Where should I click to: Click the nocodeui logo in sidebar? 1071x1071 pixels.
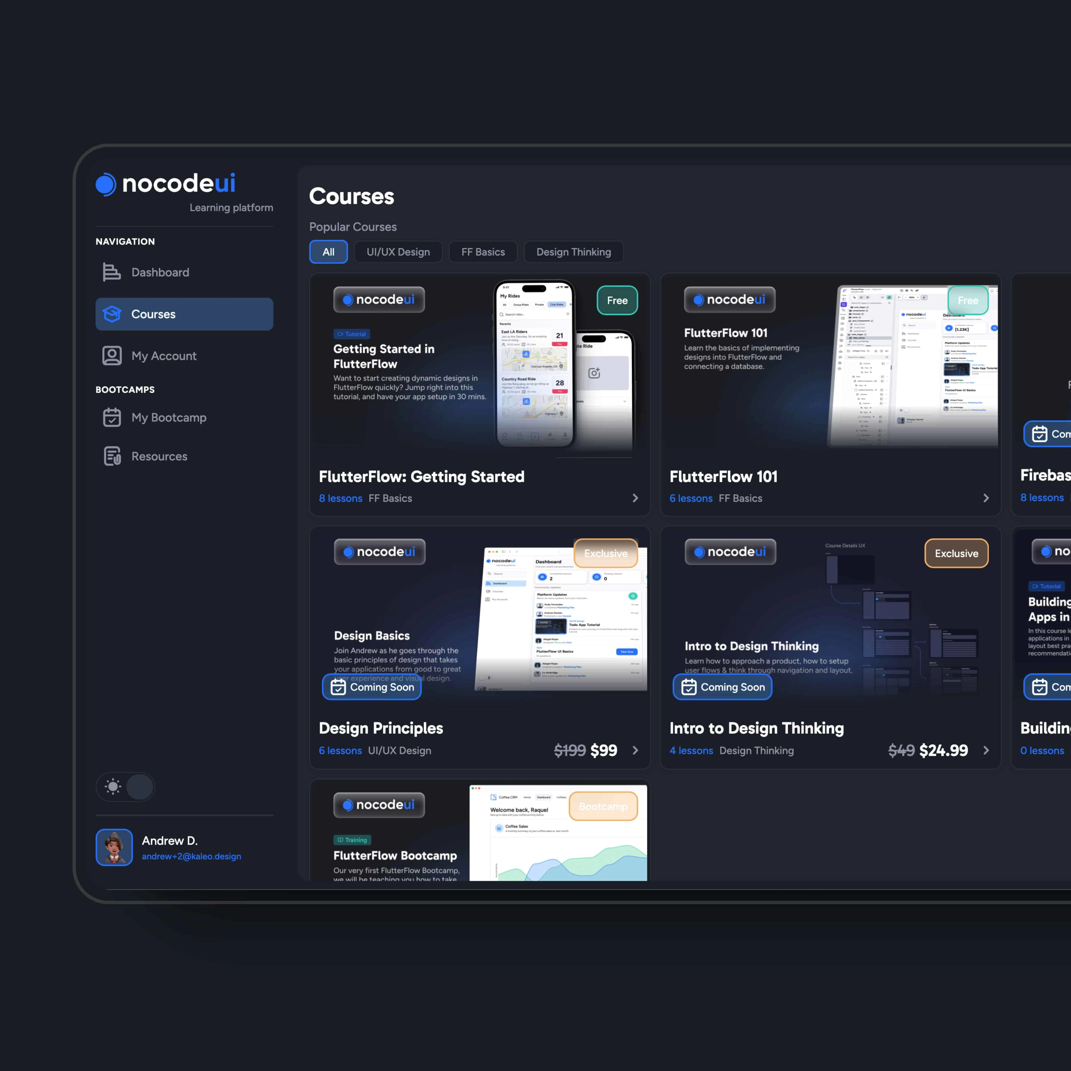coord(166,184)
